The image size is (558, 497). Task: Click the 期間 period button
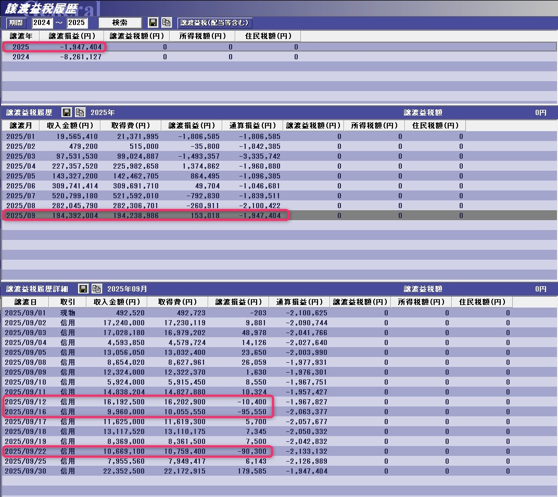coord(16,23)
